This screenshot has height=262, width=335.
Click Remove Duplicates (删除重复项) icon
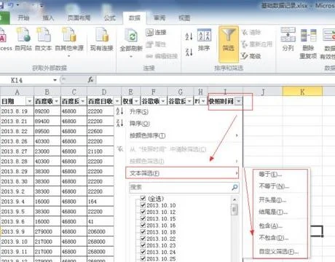coord(308,36)
